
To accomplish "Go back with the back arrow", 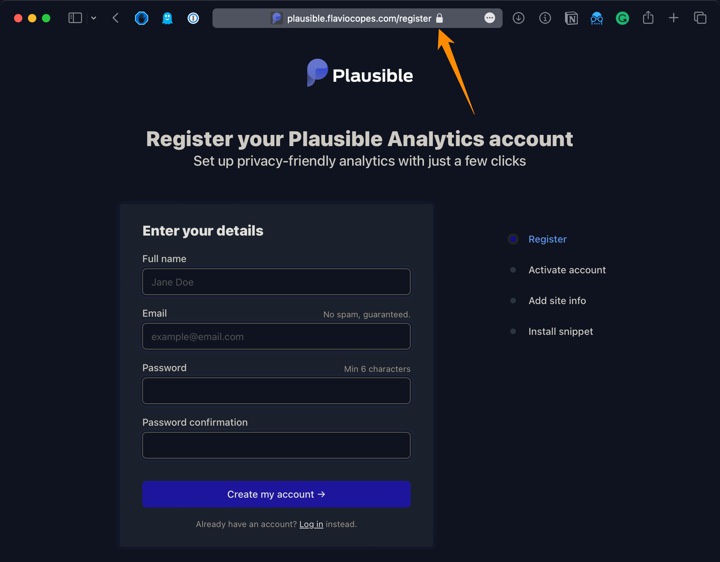I will click(x=116, y=18).
